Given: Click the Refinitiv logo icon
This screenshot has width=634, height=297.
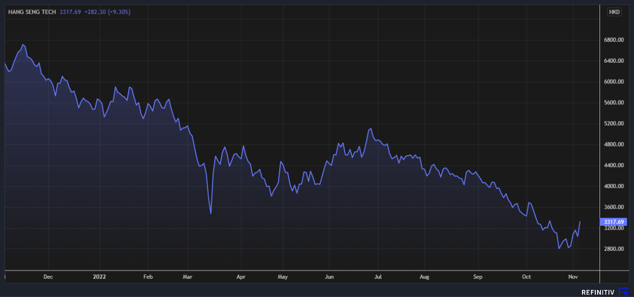Looking at the screenshot, I should pyautogui.click(x=624, y=292).
